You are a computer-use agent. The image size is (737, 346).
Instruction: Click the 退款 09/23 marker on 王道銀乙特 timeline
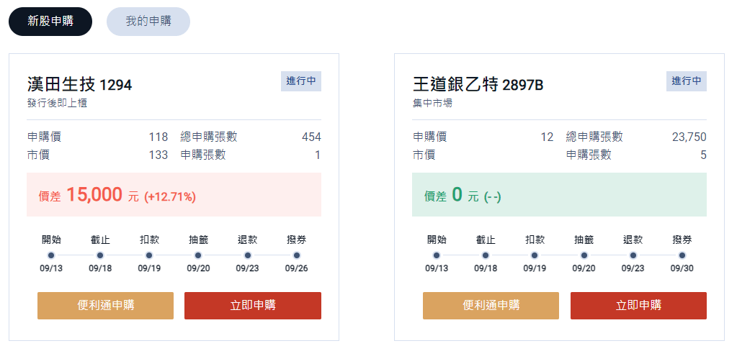633,255
